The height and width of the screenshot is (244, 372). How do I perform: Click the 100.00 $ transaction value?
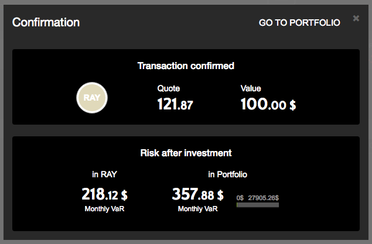click(x=268, y=105)
